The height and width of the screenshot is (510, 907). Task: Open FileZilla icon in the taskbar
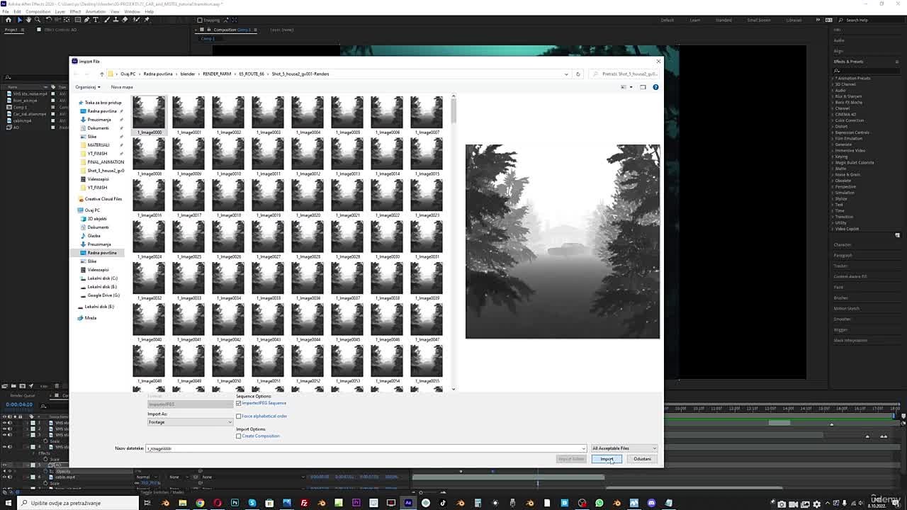tap(304, 503)
